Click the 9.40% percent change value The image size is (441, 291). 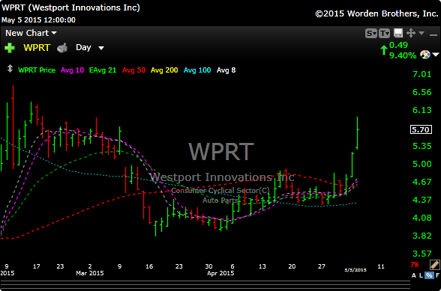pyautogui.click(x=403, y=55)
